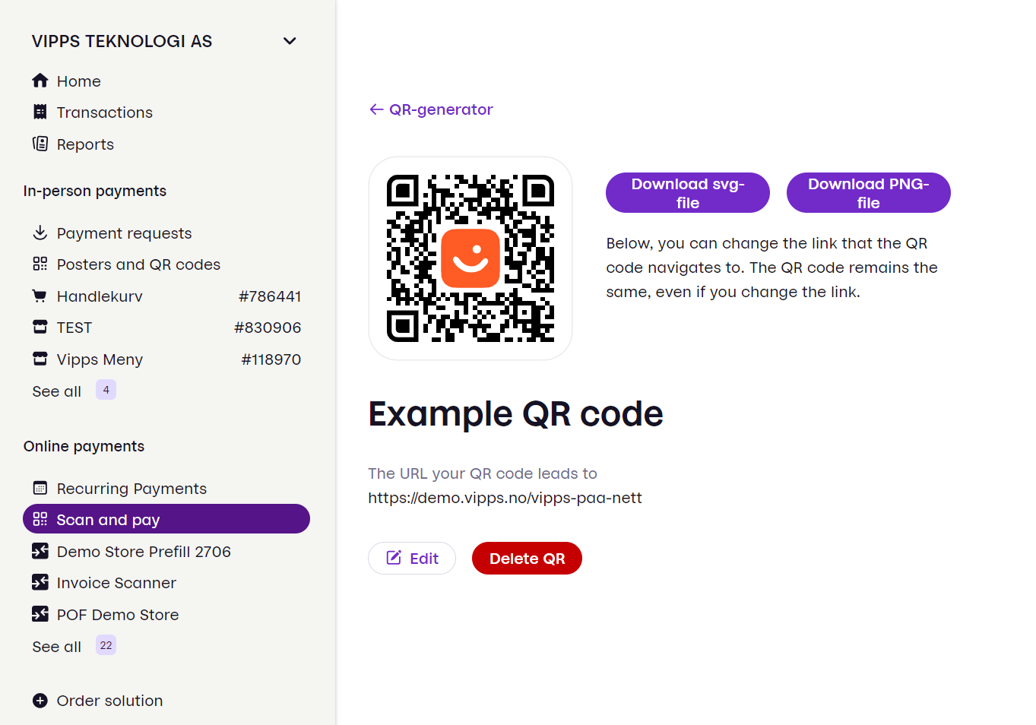Click the pencil icon in Edit button
Image resolution: width=1036 pixels, height=725 pixels.
394,558
